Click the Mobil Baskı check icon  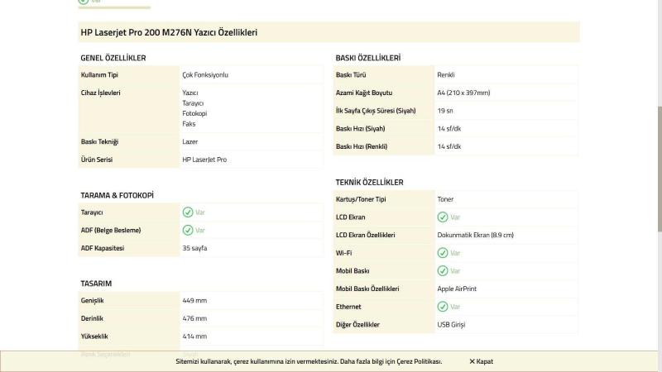[x=443, y=271]
